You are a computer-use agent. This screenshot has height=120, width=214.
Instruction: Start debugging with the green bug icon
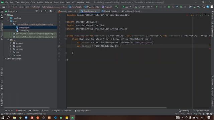[169, 7]
